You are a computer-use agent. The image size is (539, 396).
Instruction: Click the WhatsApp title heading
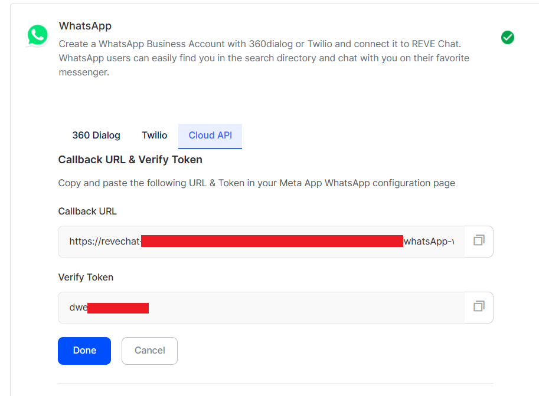point(85,26)
